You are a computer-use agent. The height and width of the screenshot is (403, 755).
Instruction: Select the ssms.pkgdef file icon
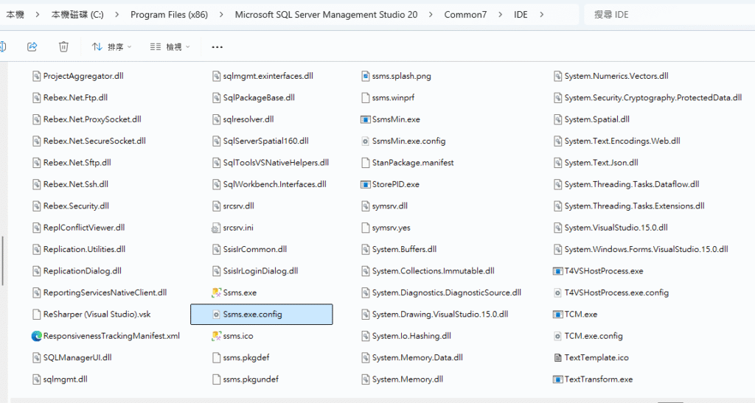coord(216,357)
